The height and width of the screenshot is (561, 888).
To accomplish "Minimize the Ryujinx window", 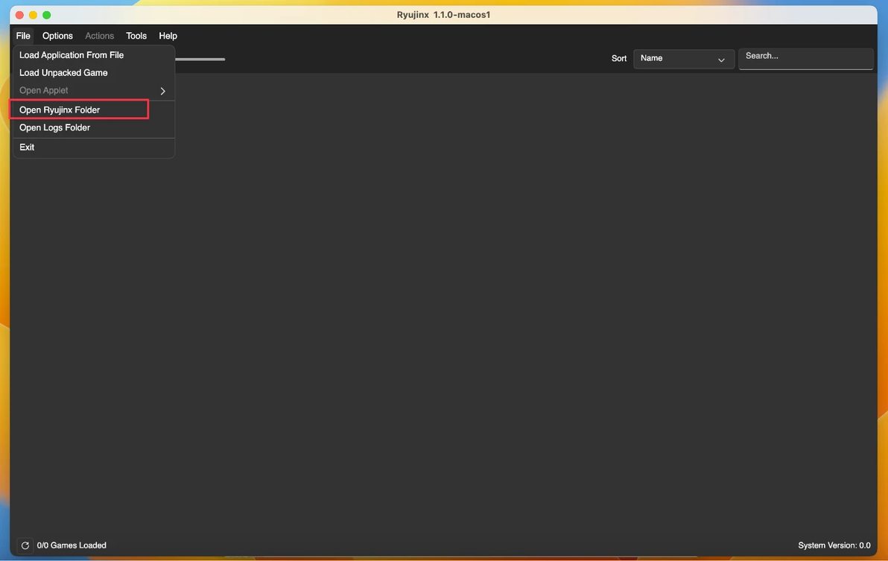I will coord(33,15).
